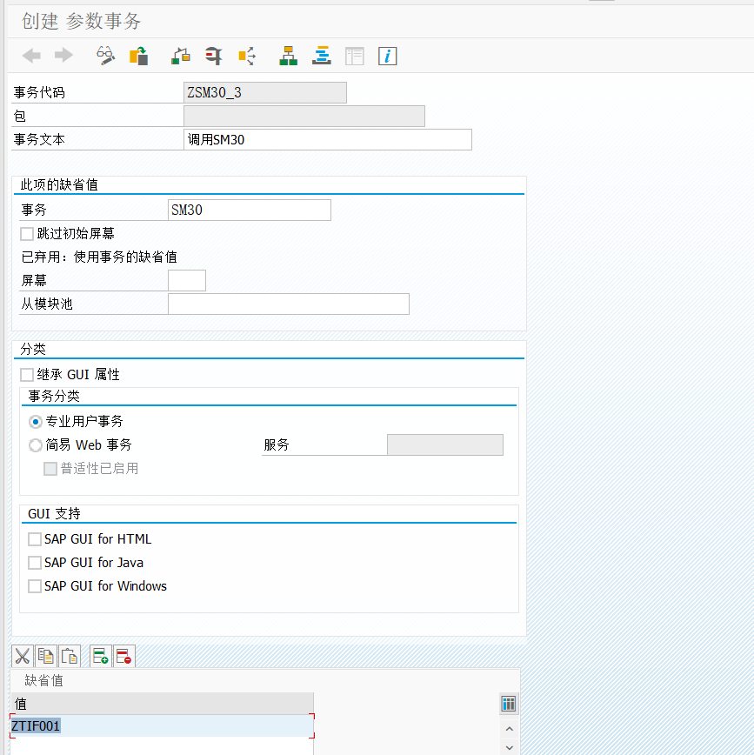
Task: Click the activate icon with red mark
Action: tap(213, 56)
